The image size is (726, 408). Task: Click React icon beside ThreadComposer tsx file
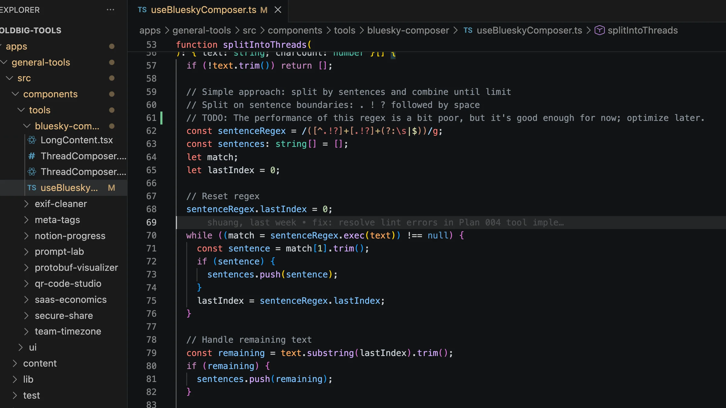[x=32, y=172]
